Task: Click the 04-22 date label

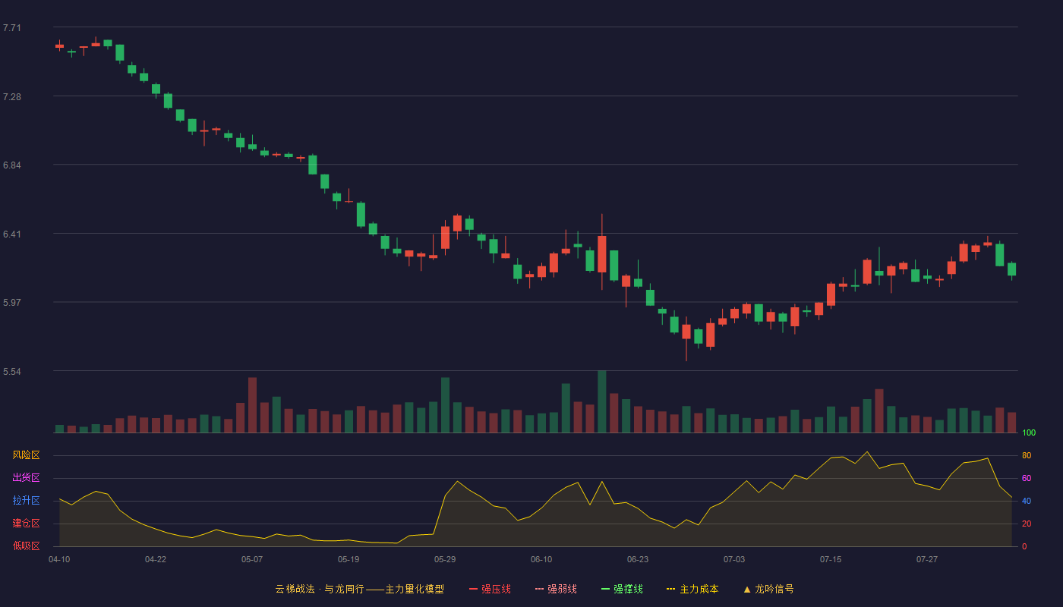Action: point(156,559)
